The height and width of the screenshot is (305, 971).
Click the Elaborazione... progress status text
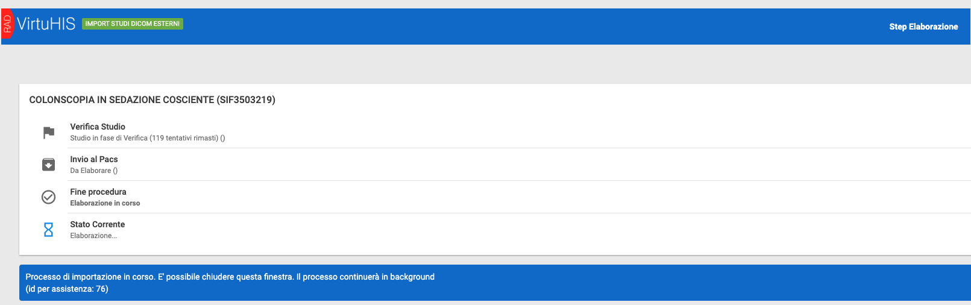(93, 236)
